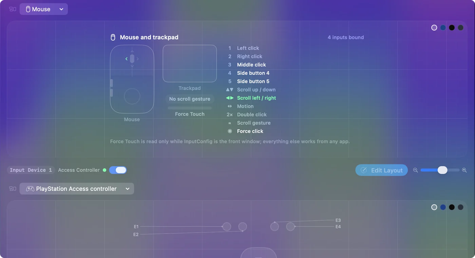
Task: Pick the white swatch in the Access controller panel
Action: 434,207
